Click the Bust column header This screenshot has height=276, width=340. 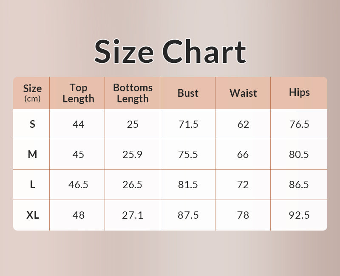coord(188,93)
